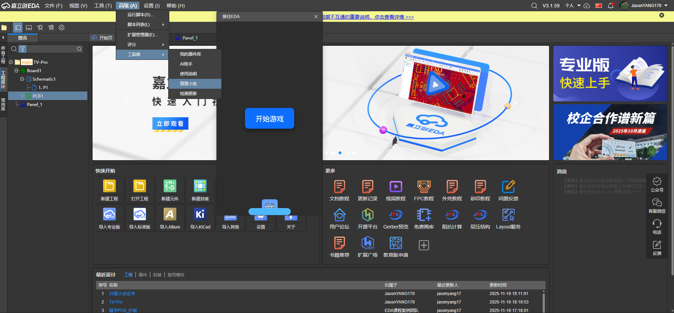Click the 新建封装 new footprint icon
This screenshot has height=313, width=674.
point(200,186)
